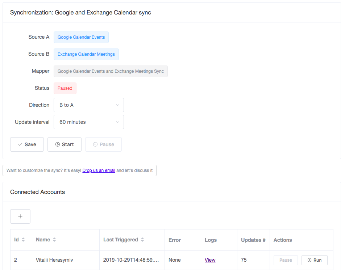Click the Updates # column header
The height and width of the screenshot is (270, 345).
coord(253,240)
